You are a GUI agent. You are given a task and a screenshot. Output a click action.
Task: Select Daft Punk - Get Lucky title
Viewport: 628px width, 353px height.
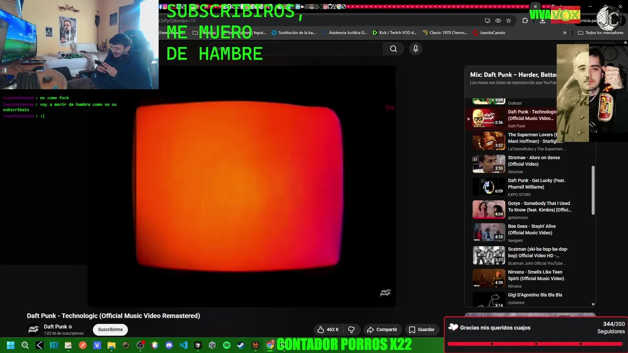pos(536,184)
